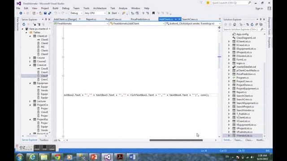Image resolution: width=287 pixels, height=161 pixels.
Task: Click the Open File icon in toolbar
Action: [x=41, y=13]
